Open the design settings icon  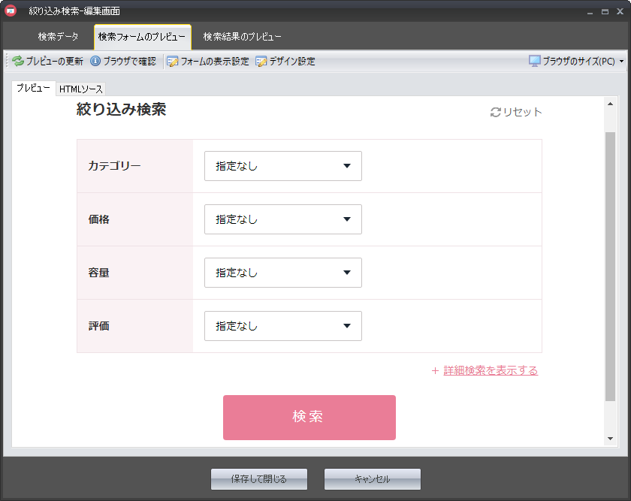click(261, 62)
